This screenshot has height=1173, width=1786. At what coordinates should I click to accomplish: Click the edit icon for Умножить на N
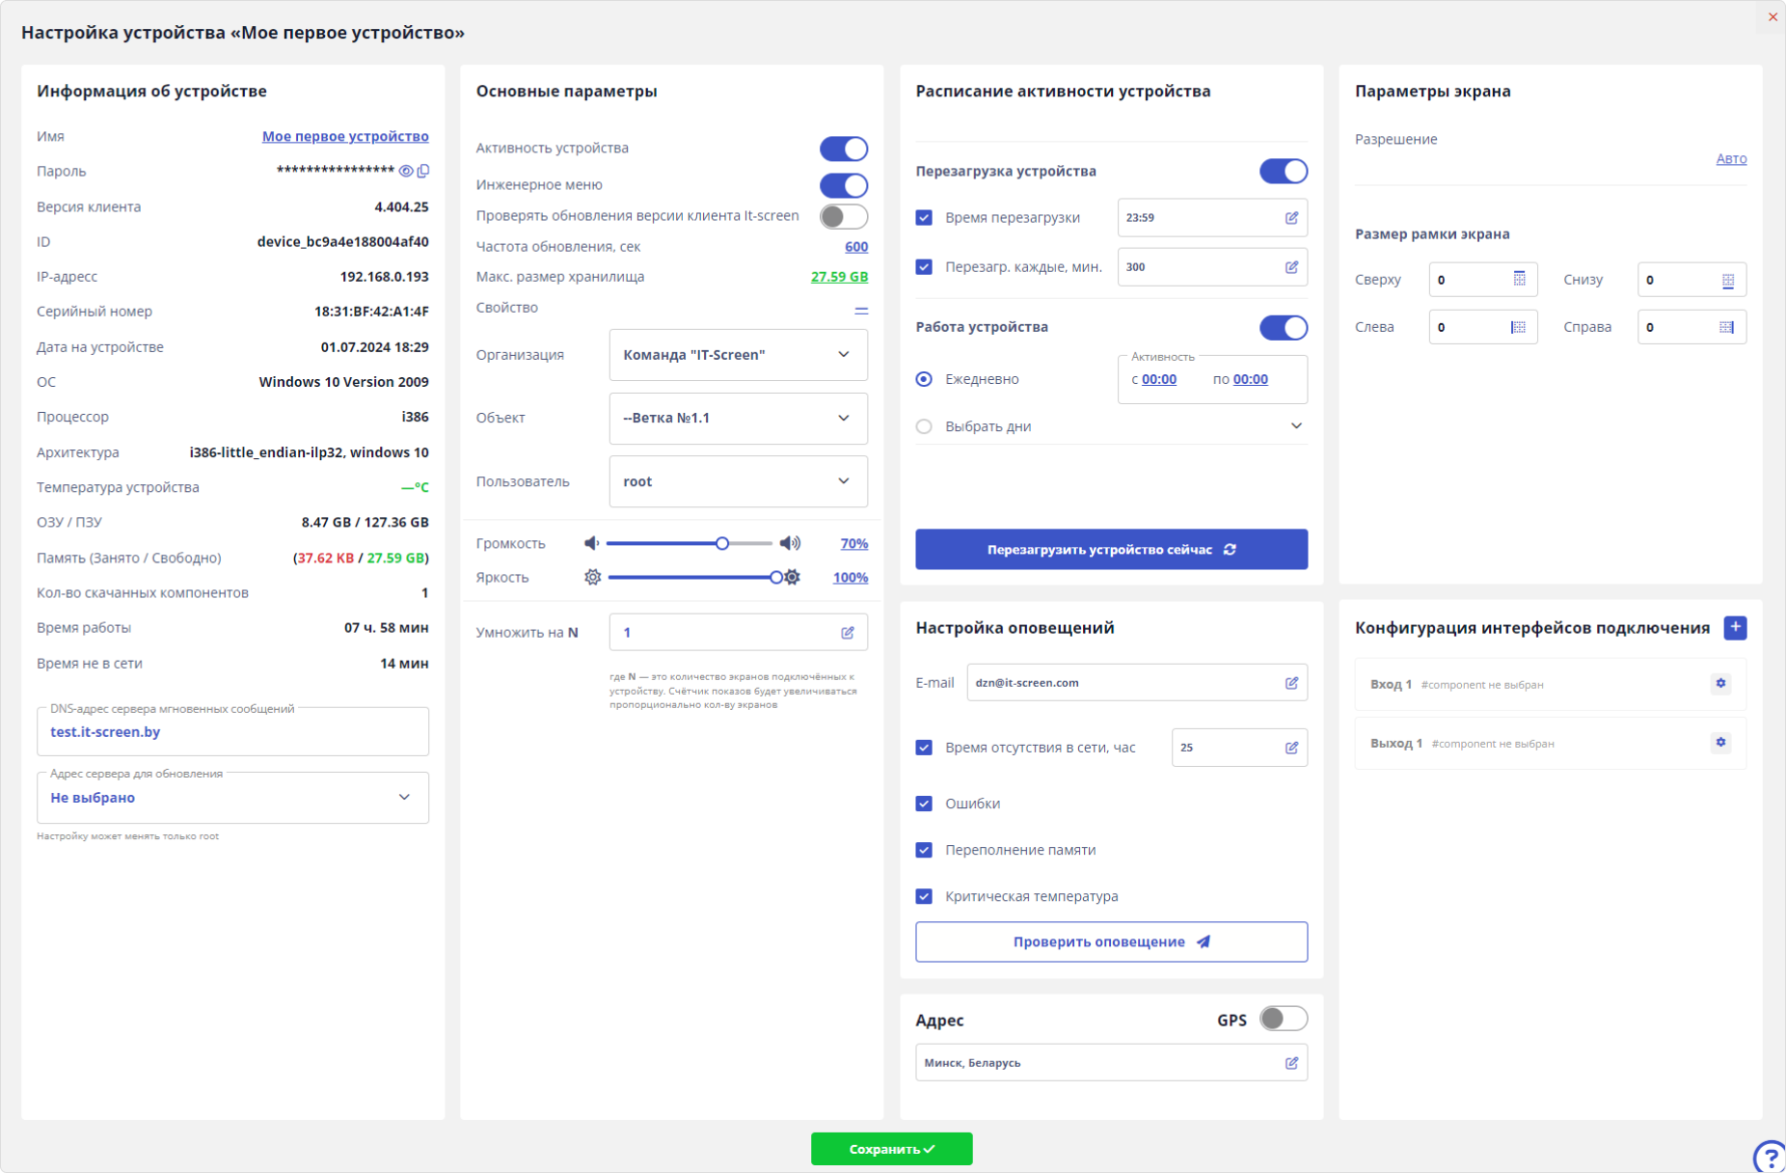point(848,633)
